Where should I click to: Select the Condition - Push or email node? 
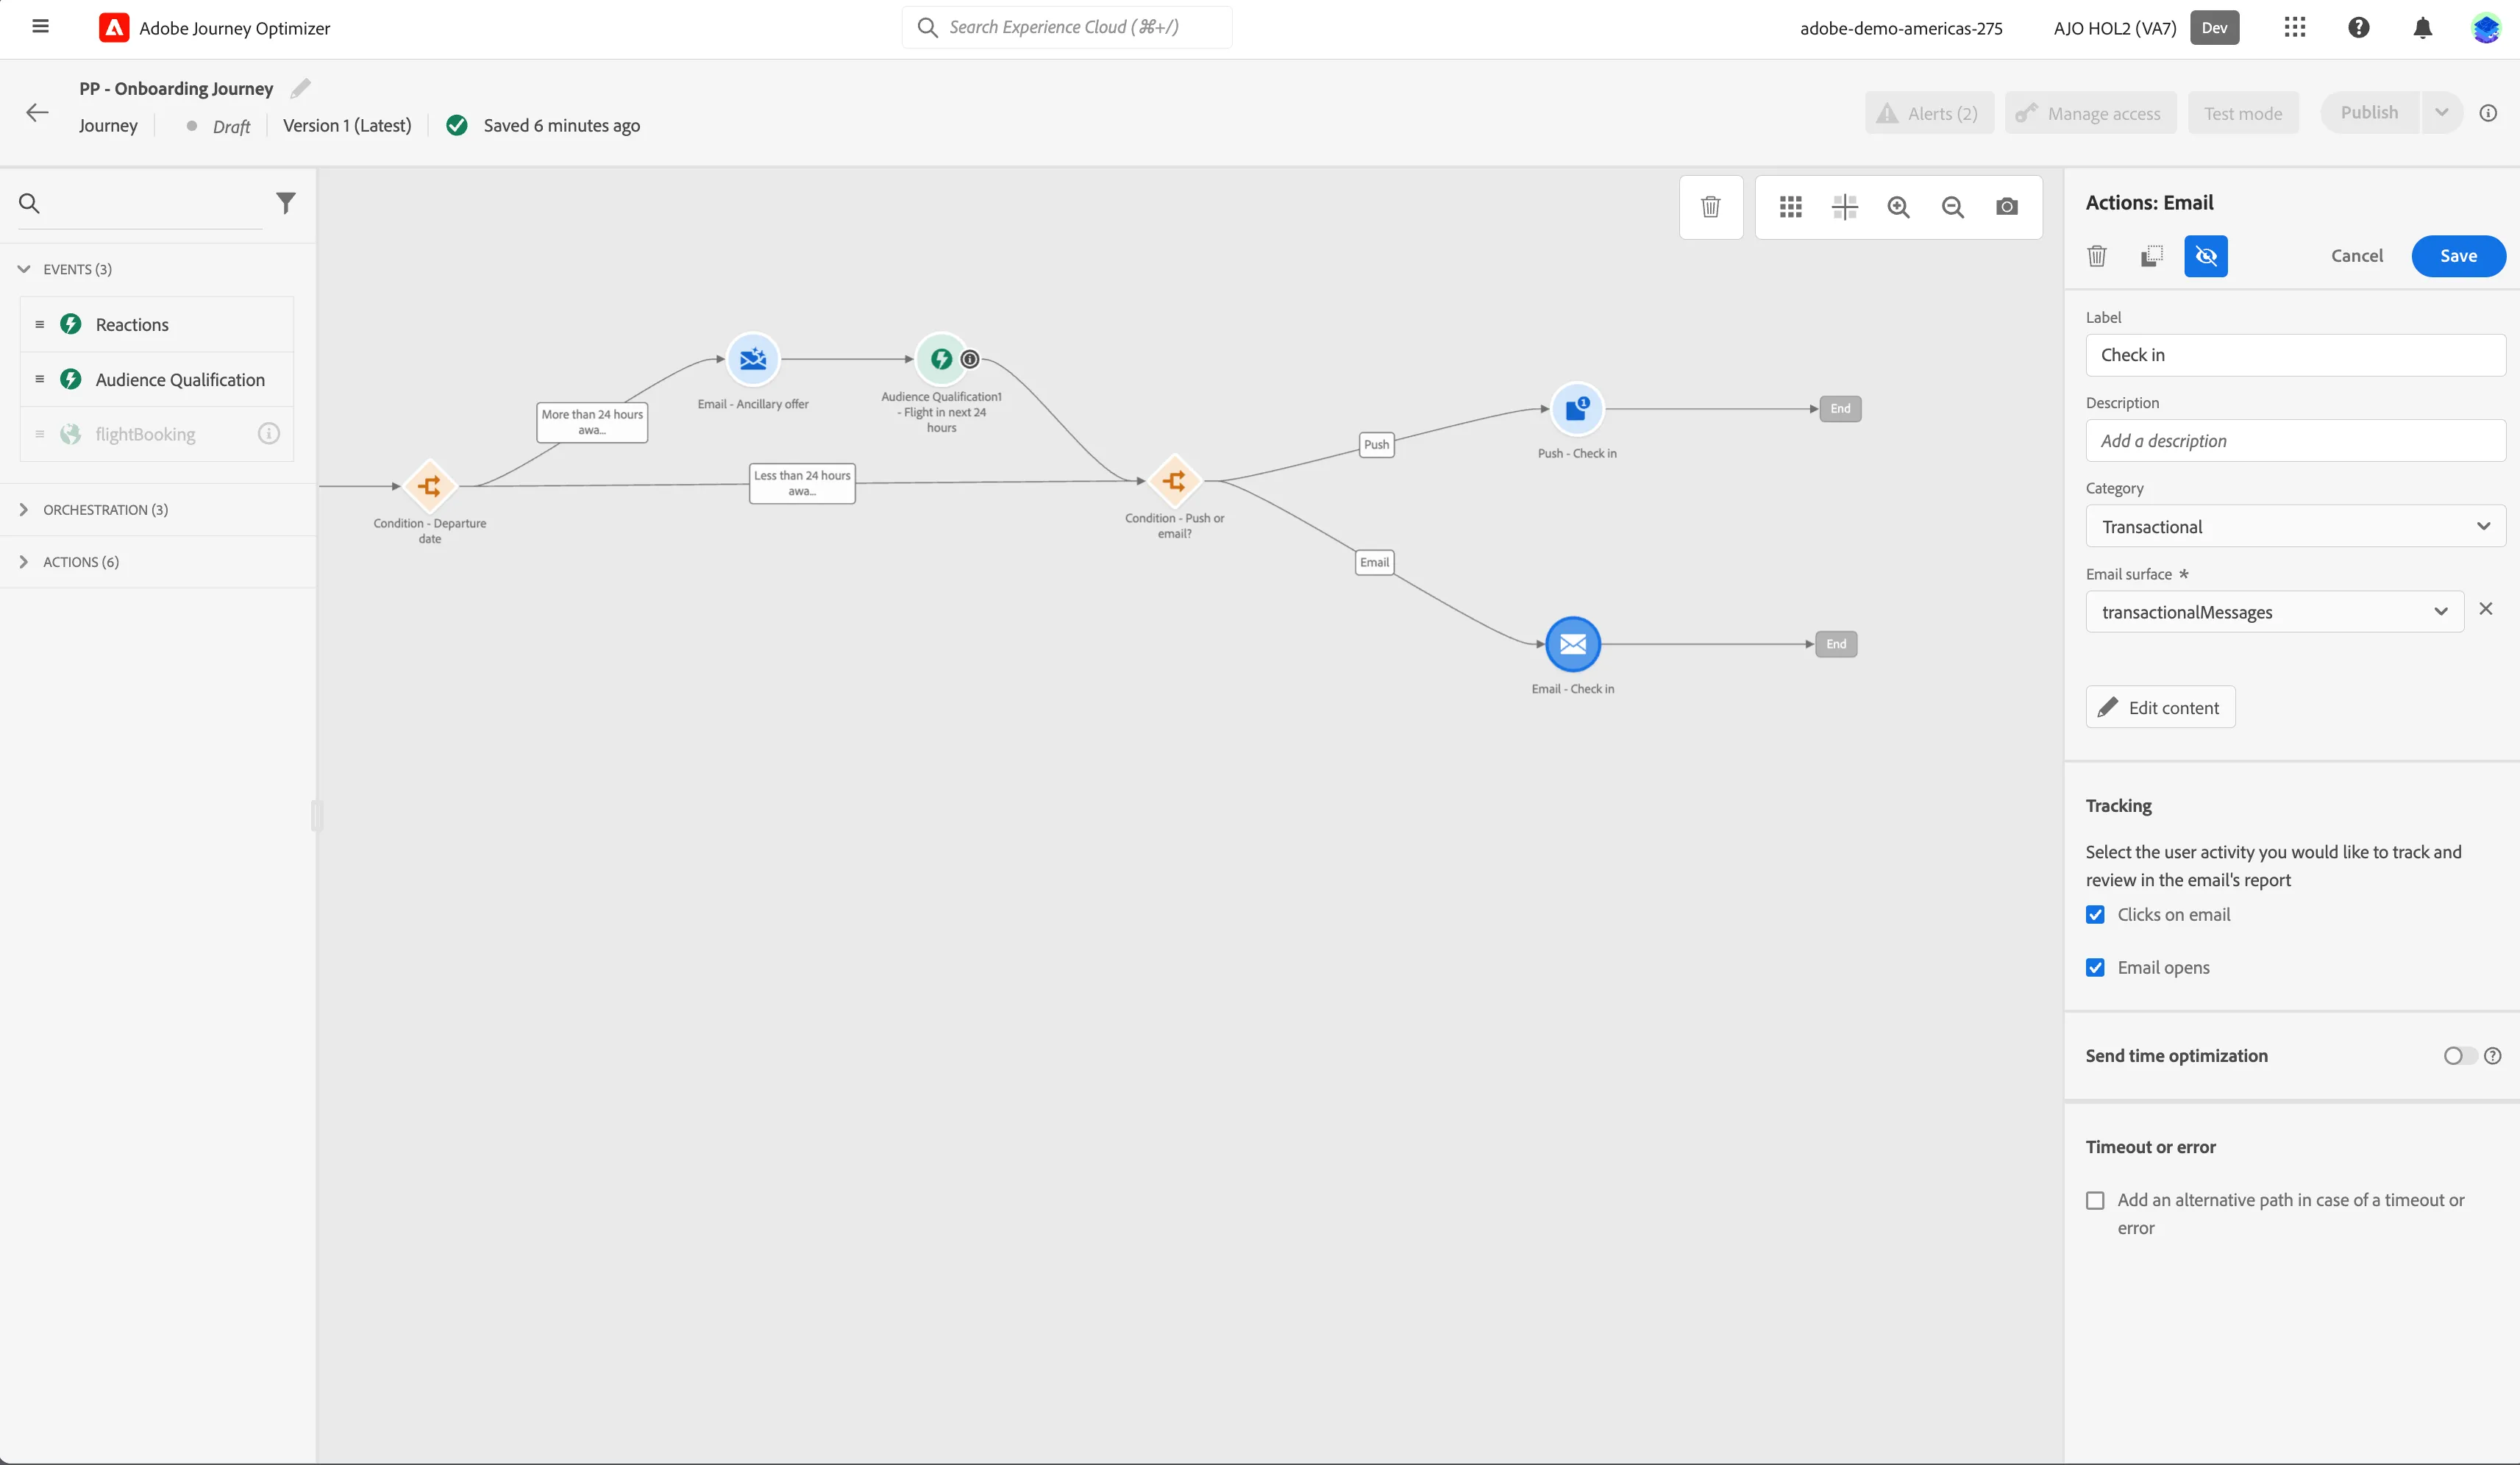tap(1175, 481)
